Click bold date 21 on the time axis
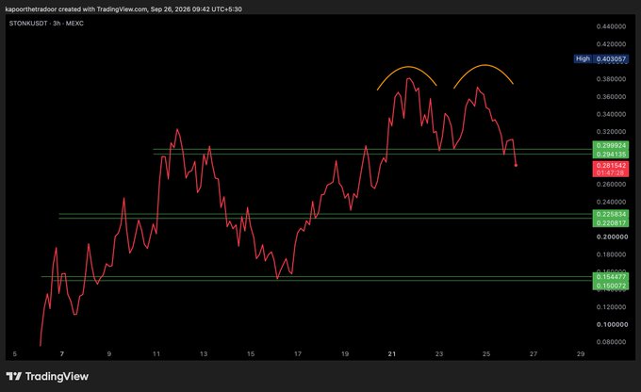 [392, 354]
